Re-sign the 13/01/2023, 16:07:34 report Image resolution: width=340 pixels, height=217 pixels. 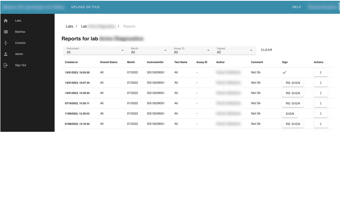pos(293,83)
